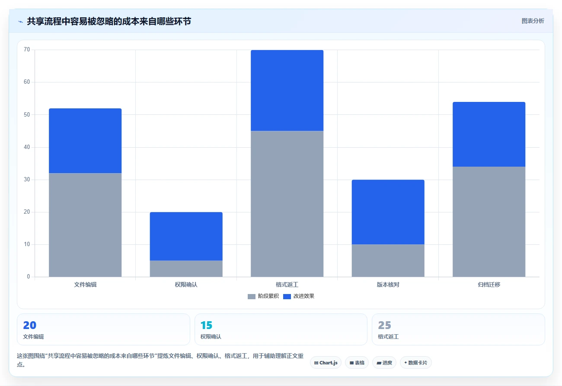This screenshot has height=386, width=562.
Task: Click the 改进效果 legend label text
Action: (x=303, y=296)
